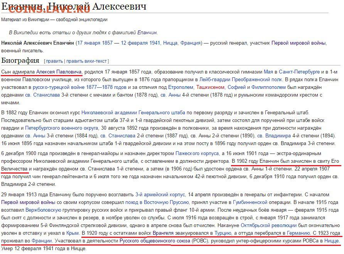Open 'св. Станислава' link before '2-й степени'
The height and width of the screenshot is (254, 344).
[118, 136]
